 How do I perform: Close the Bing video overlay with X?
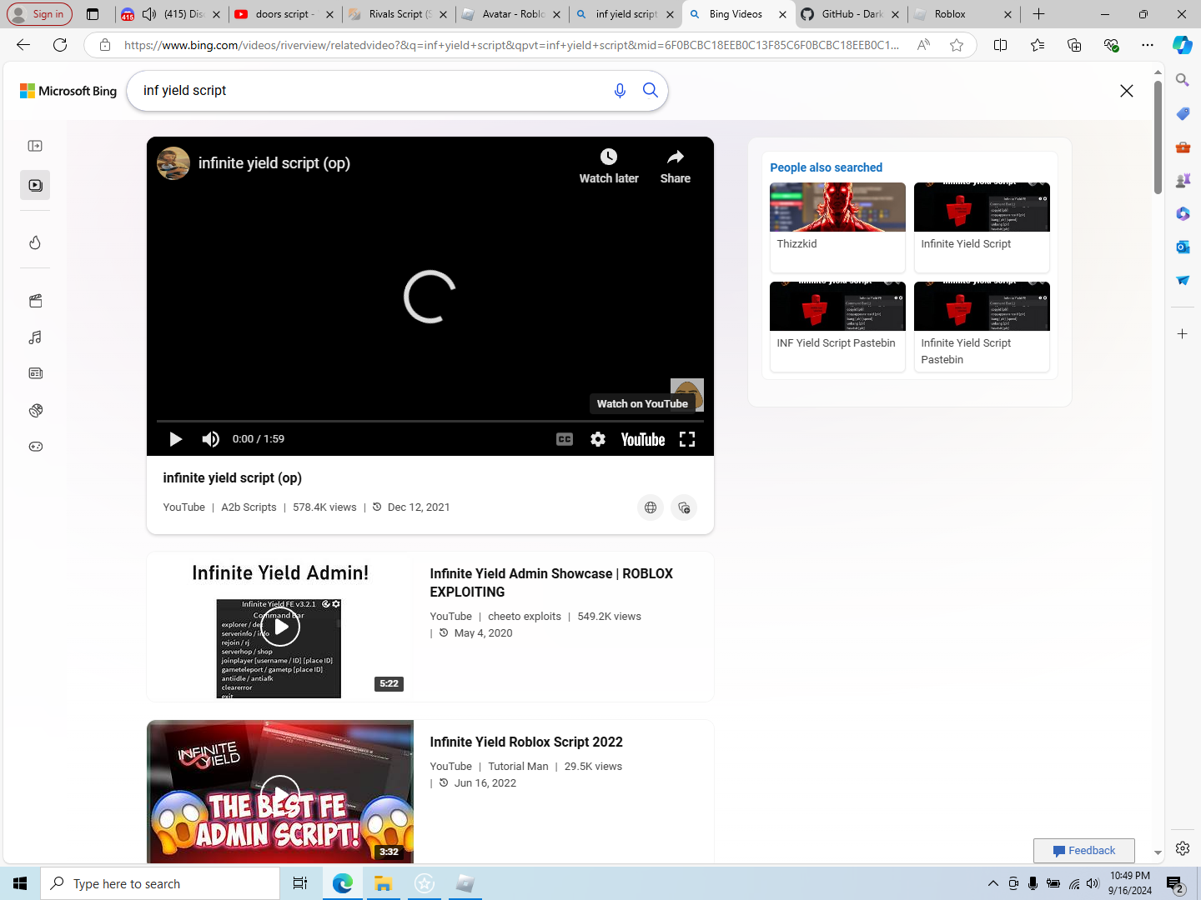(x=1127, y=91)
